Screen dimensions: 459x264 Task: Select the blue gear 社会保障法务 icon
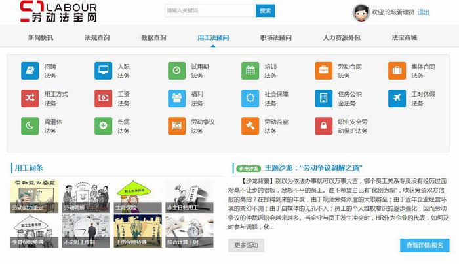pos(250,98)
